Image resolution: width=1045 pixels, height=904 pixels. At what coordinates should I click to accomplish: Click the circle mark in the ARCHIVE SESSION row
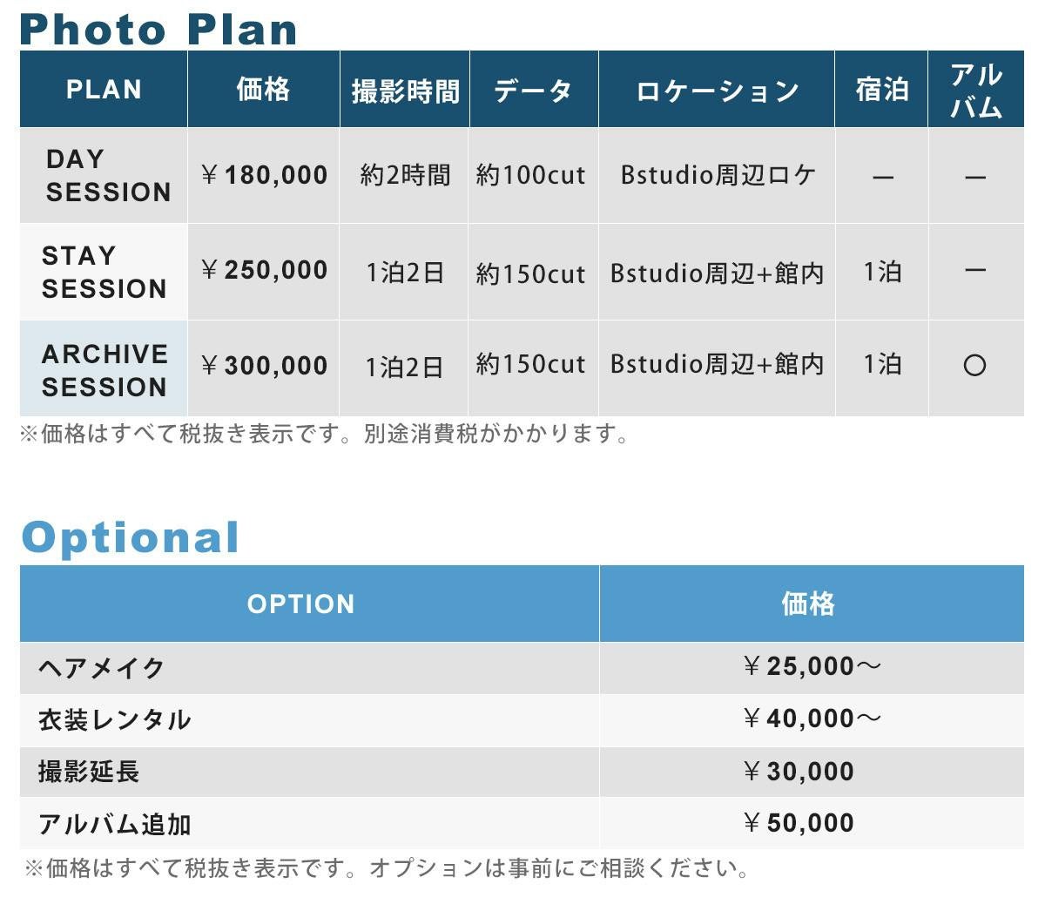coord(974,365)
